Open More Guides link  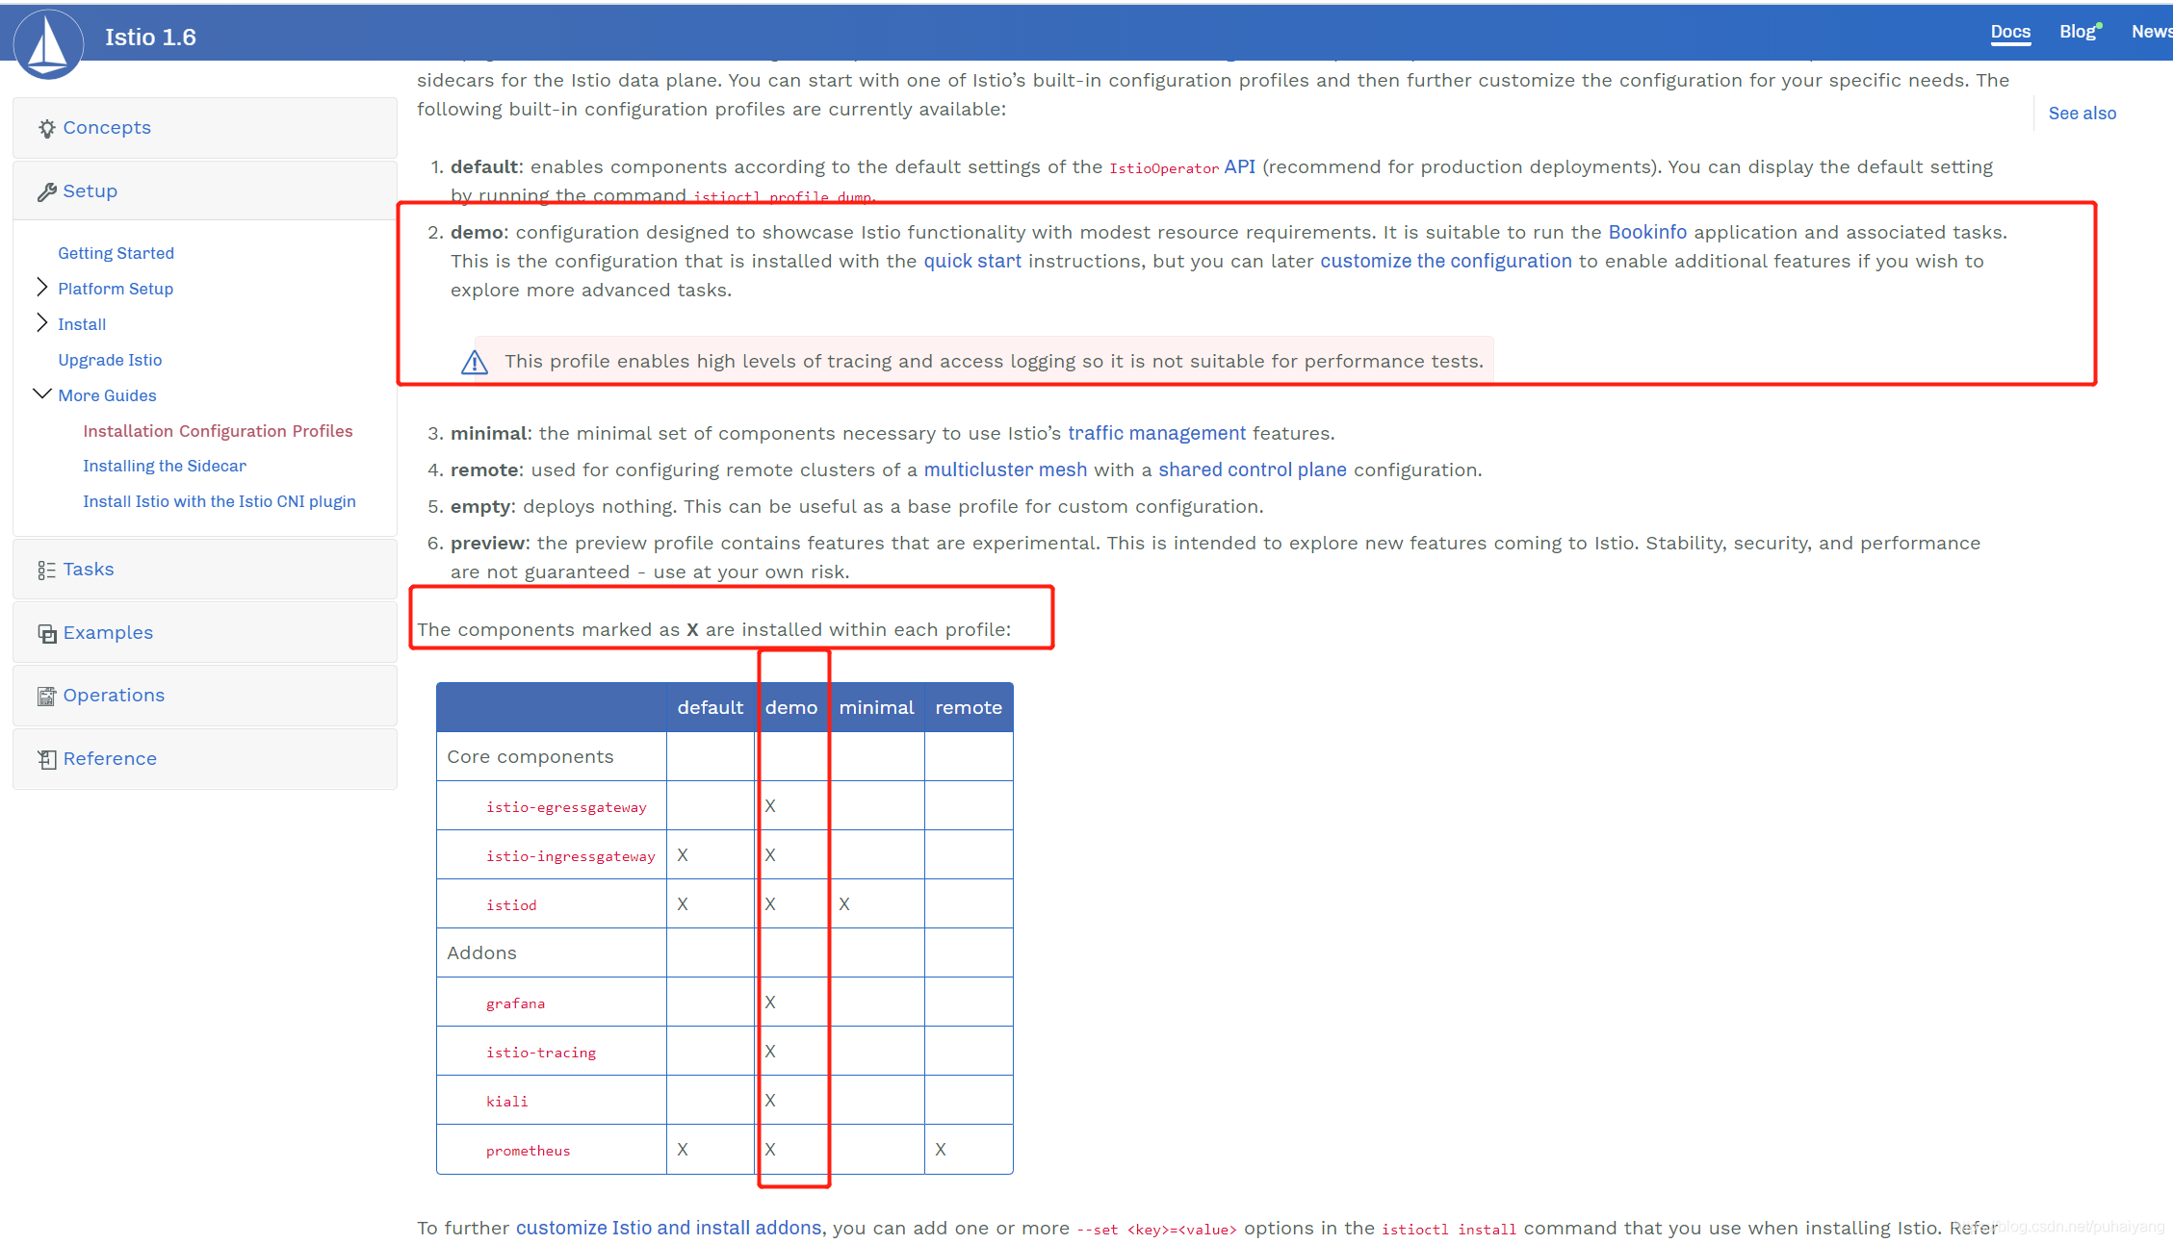(107, 395)
